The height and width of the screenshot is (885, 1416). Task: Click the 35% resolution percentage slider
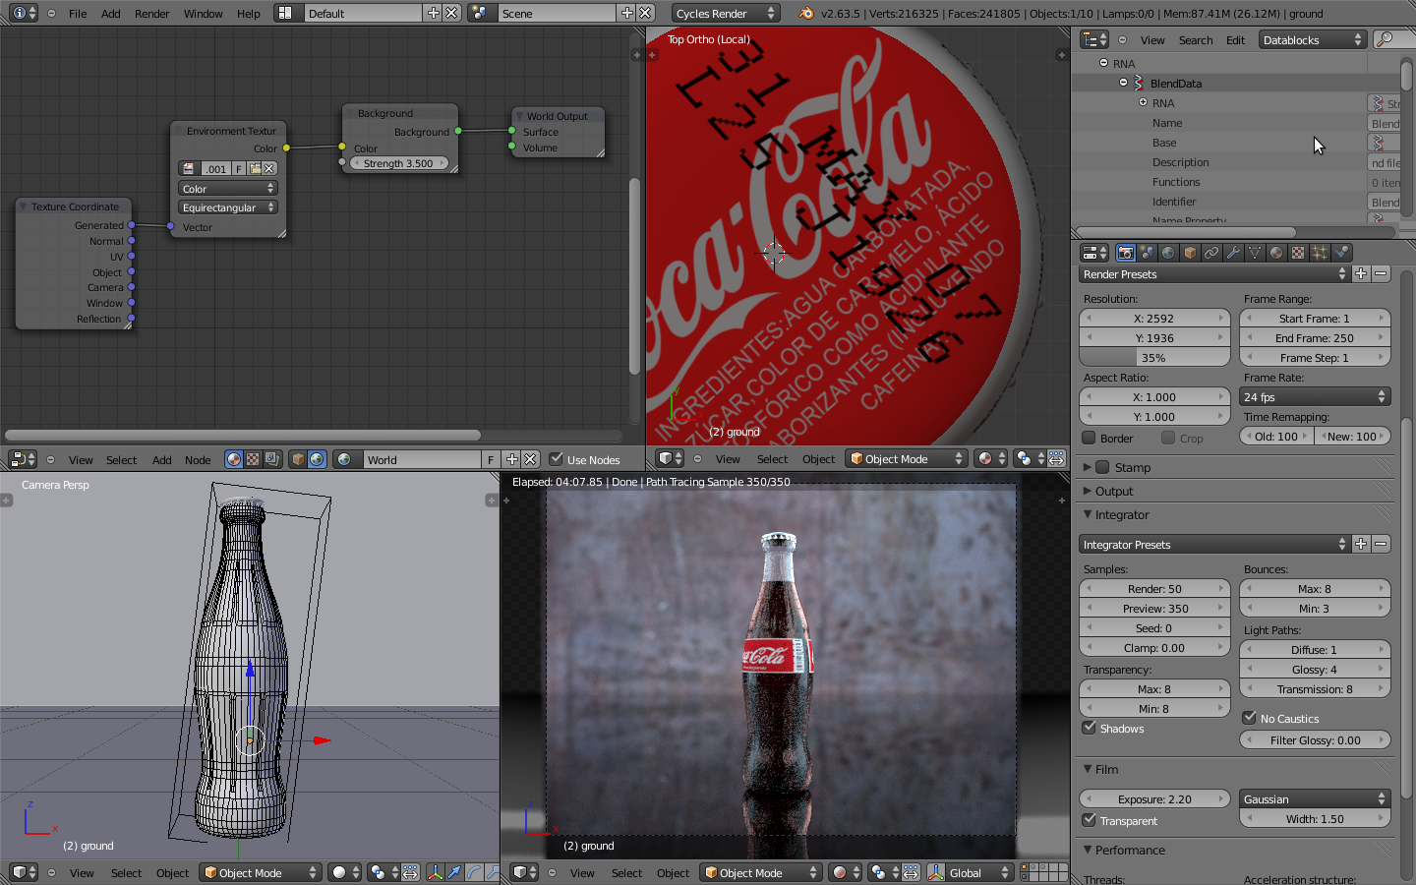coord(1154,358)
